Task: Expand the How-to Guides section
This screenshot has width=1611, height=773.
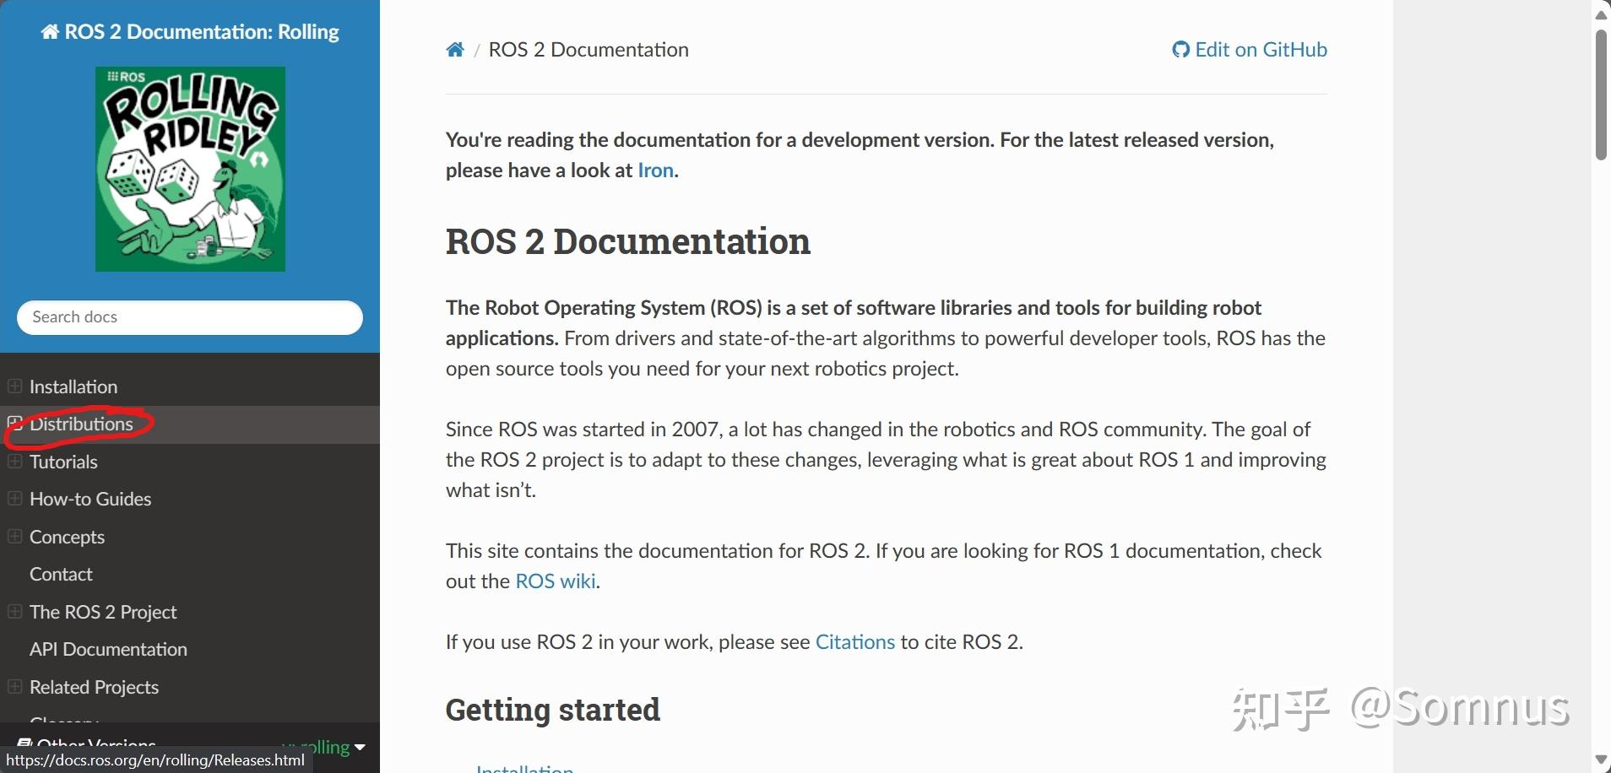Action: pos(14,498)
